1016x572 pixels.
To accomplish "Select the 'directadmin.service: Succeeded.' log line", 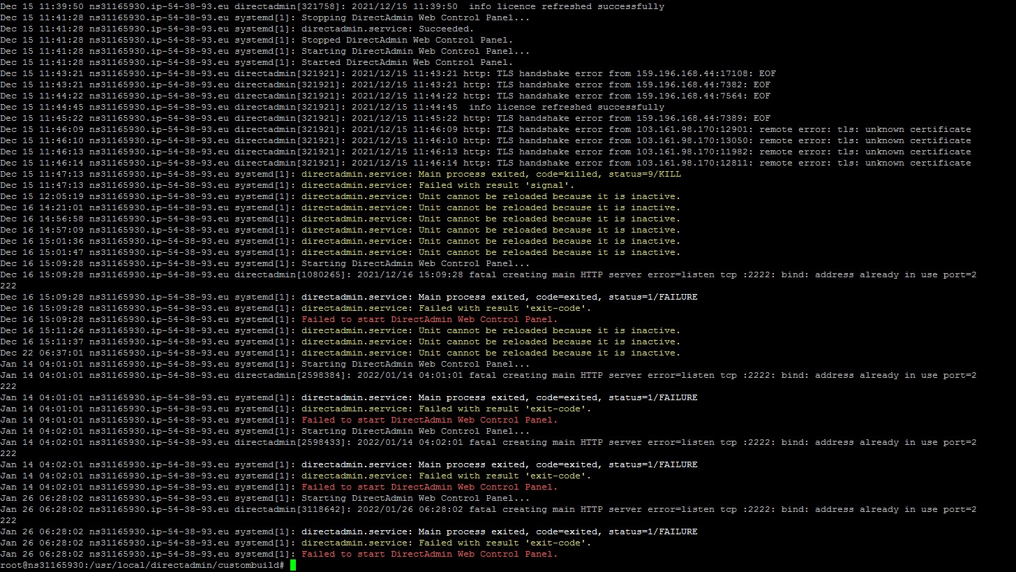I will [x=237, y=29].
